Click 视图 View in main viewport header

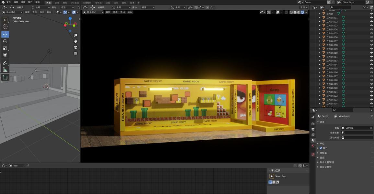(x=108, y=12)
